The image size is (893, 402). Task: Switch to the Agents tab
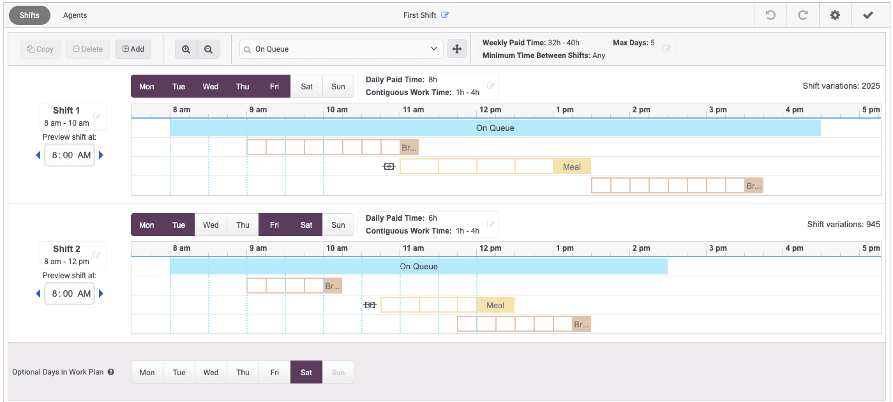tap(75, 15)
